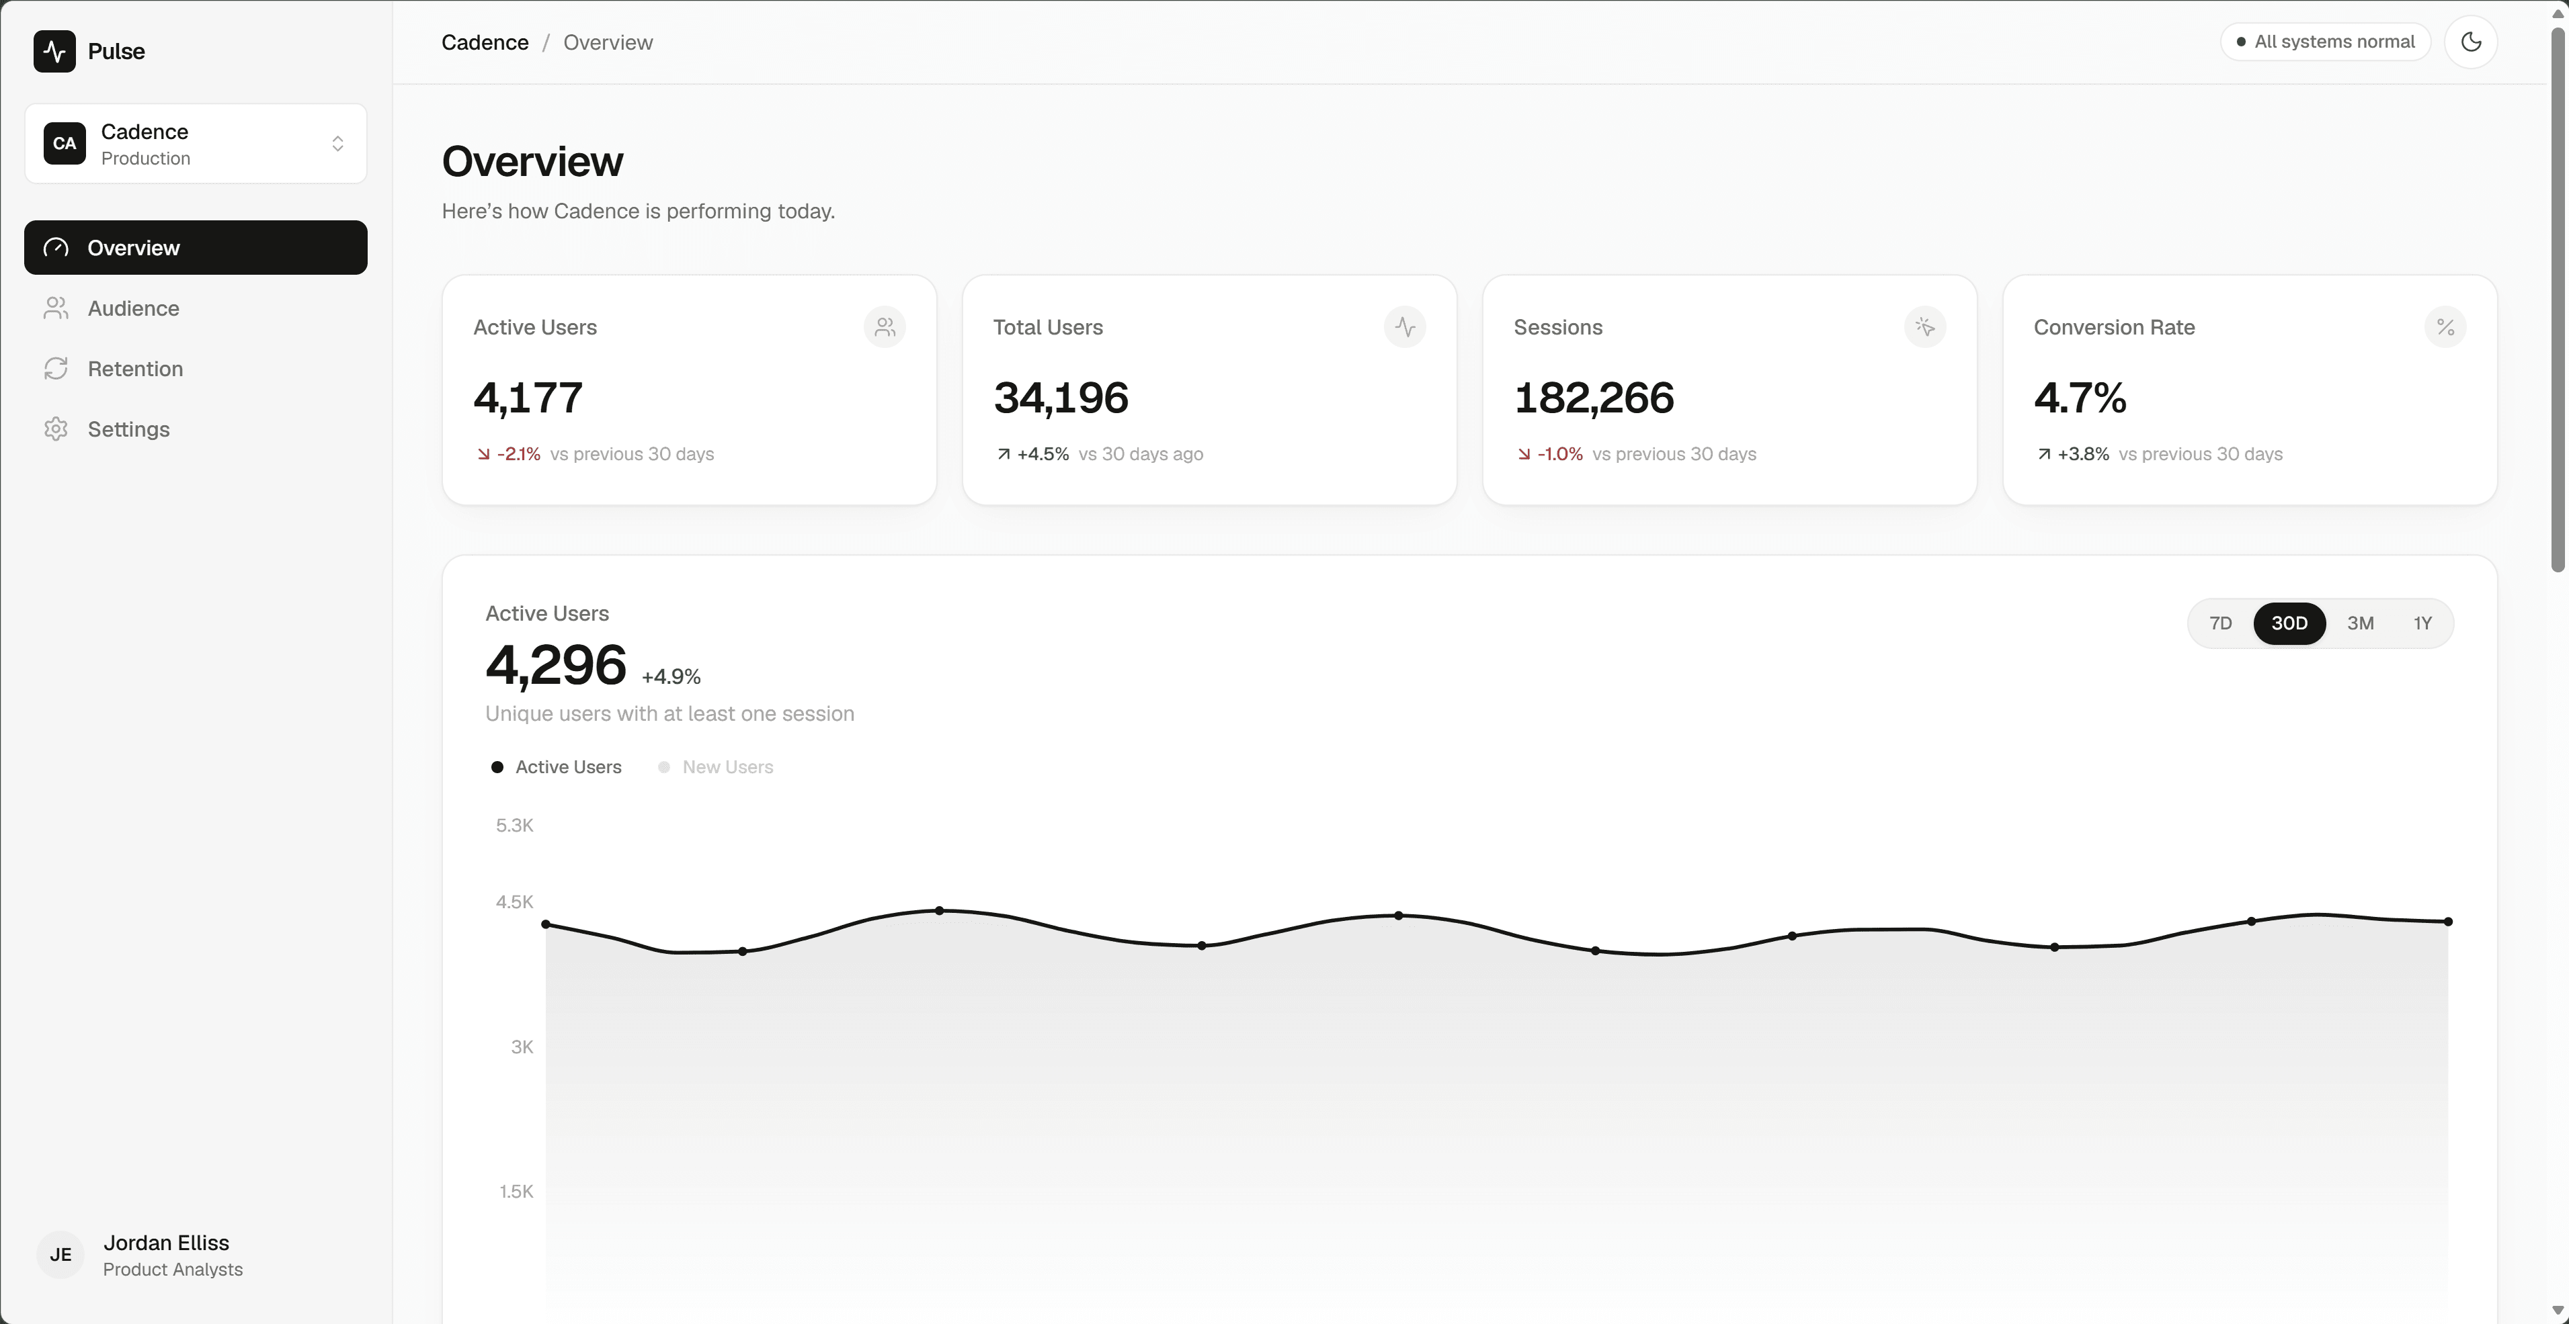Viewport: 2569px width, 1324px height.
Task: Go to the Overview nav item
Action: 196,247
